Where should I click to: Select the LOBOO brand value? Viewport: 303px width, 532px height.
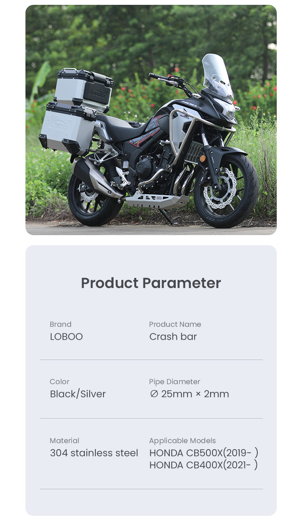click(66, 336)
